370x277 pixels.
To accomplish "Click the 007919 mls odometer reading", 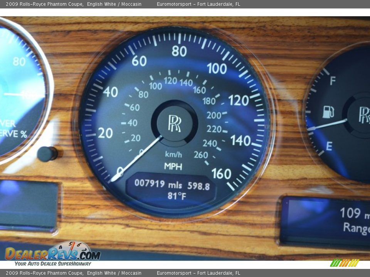I will (158, 184).
